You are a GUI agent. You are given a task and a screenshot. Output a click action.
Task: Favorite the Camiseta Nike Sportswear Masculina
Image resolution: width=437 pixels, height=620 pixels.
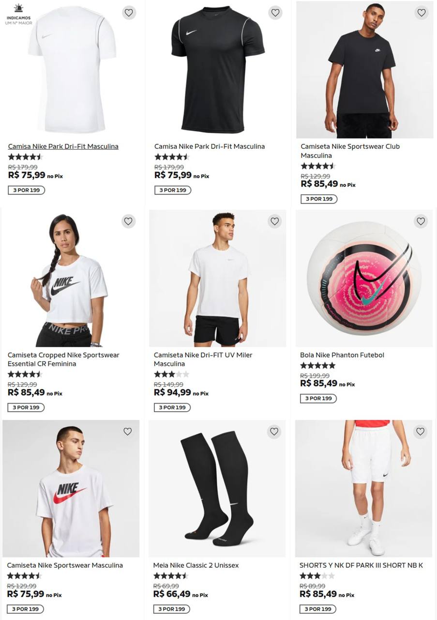(128, 432)
